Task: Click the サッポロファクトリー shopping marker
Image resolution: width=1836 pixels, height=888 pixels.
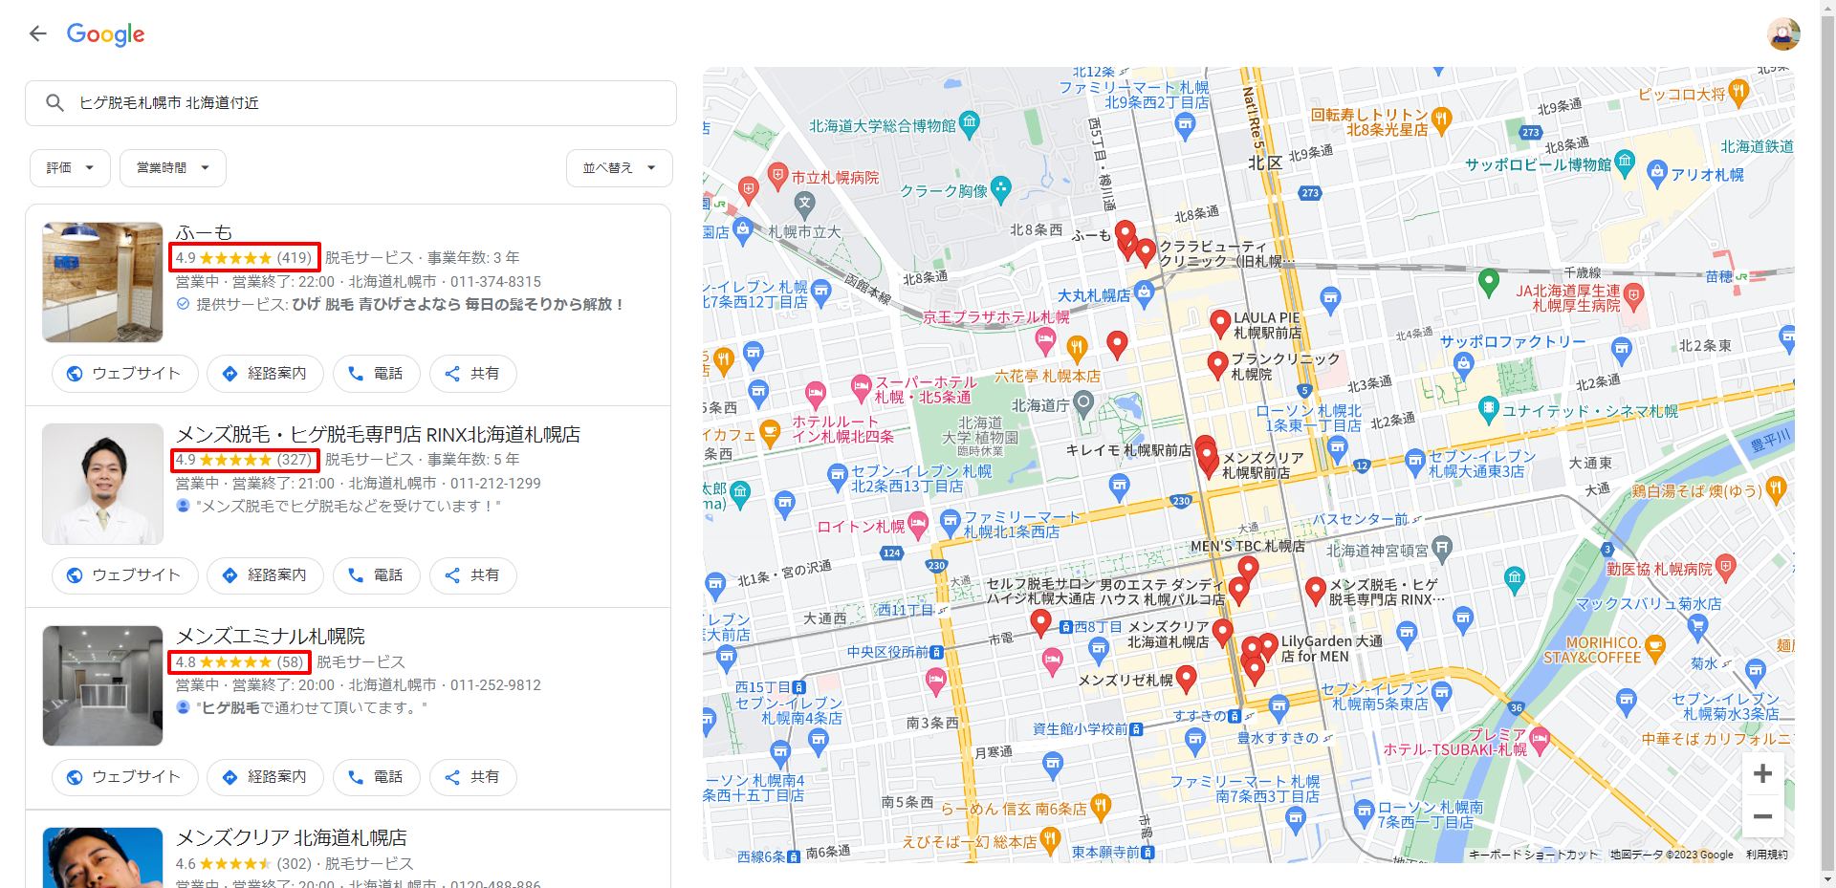Action: (x=1463, y=364)
